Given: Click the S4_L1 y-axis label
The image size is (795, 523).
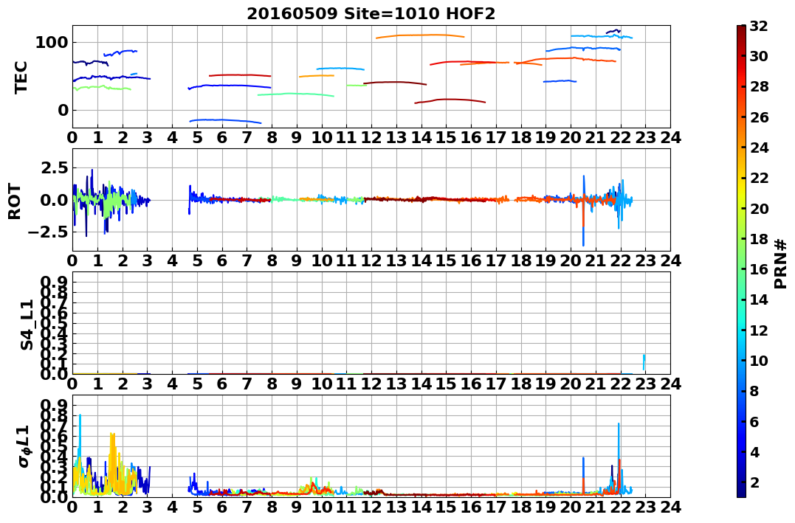Looking at the screenshot, I should [x=27, y=325].
